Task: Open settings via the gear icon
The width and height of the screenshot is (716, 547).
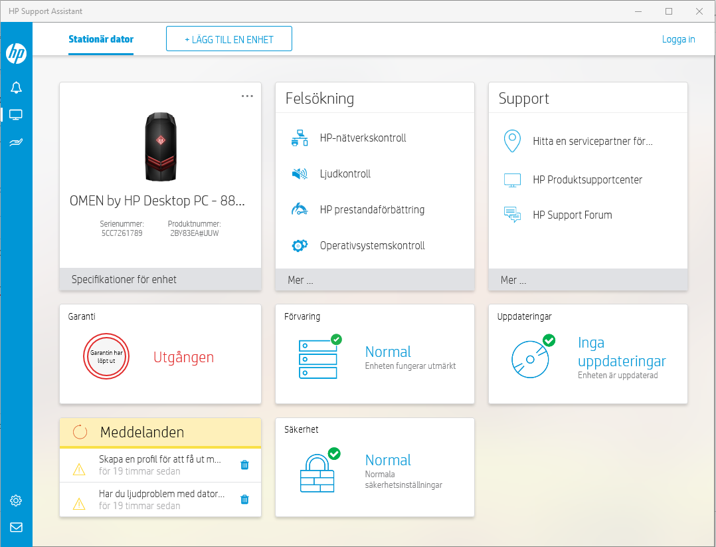Action: pos(16,500)
